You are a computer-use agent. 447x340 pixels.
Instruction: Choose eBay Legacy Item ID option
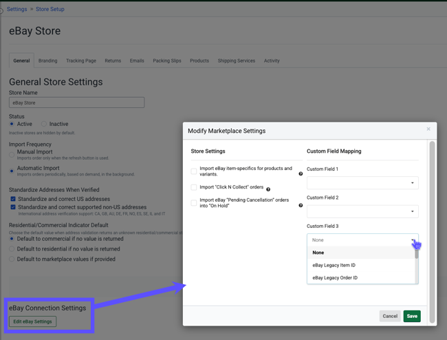click(360, 265)
